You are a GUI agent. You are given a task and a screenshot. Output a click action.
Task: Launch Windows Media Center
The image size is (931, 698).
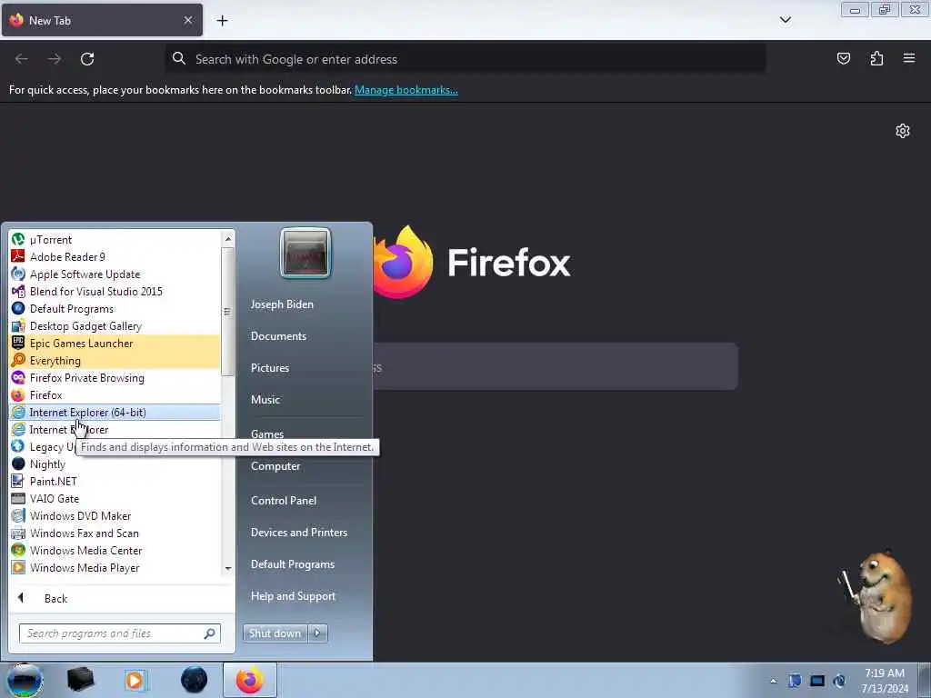115,550
